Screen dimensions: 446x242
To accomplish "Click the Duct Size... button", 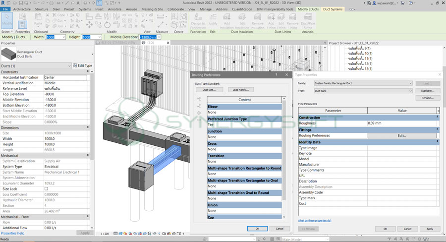I will [x=209, y=90].
